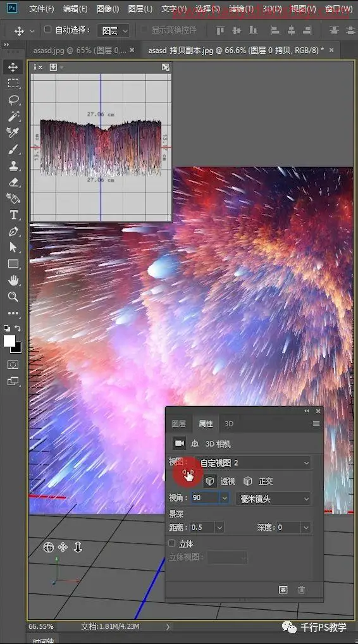Open the 视角 value dropdown arrow

point(224,498)
